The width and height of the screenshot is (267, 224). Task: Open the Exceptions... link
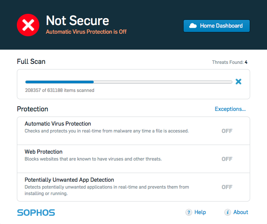(230, 109)
